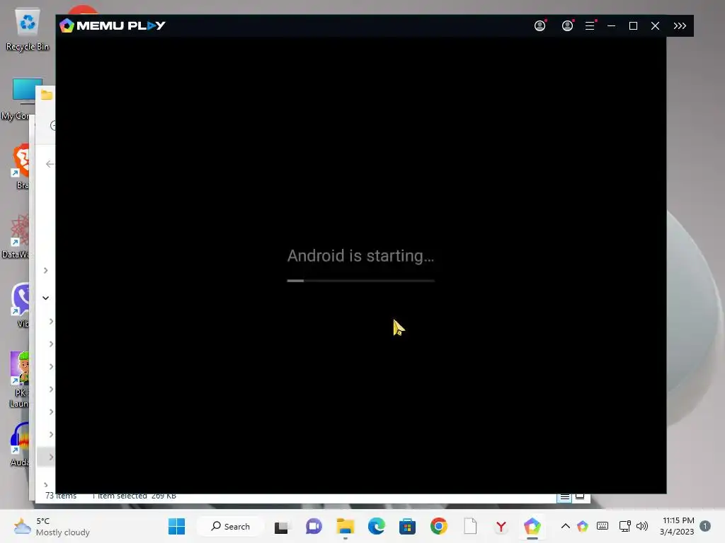Screen dimensions: 725x543
Task: Open the Chat app on taskbar
Action: click(314, 526)
